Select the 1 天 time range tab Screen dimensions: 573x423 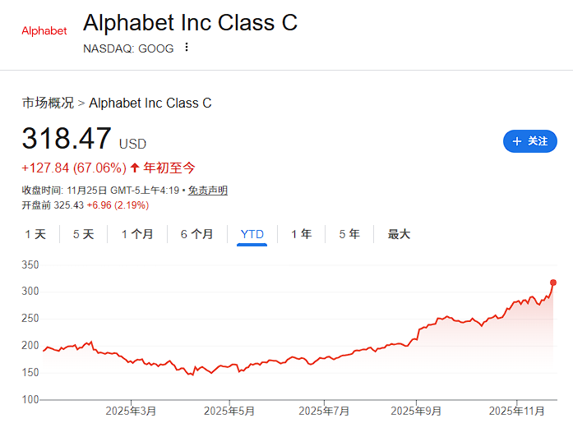[35, 234]
